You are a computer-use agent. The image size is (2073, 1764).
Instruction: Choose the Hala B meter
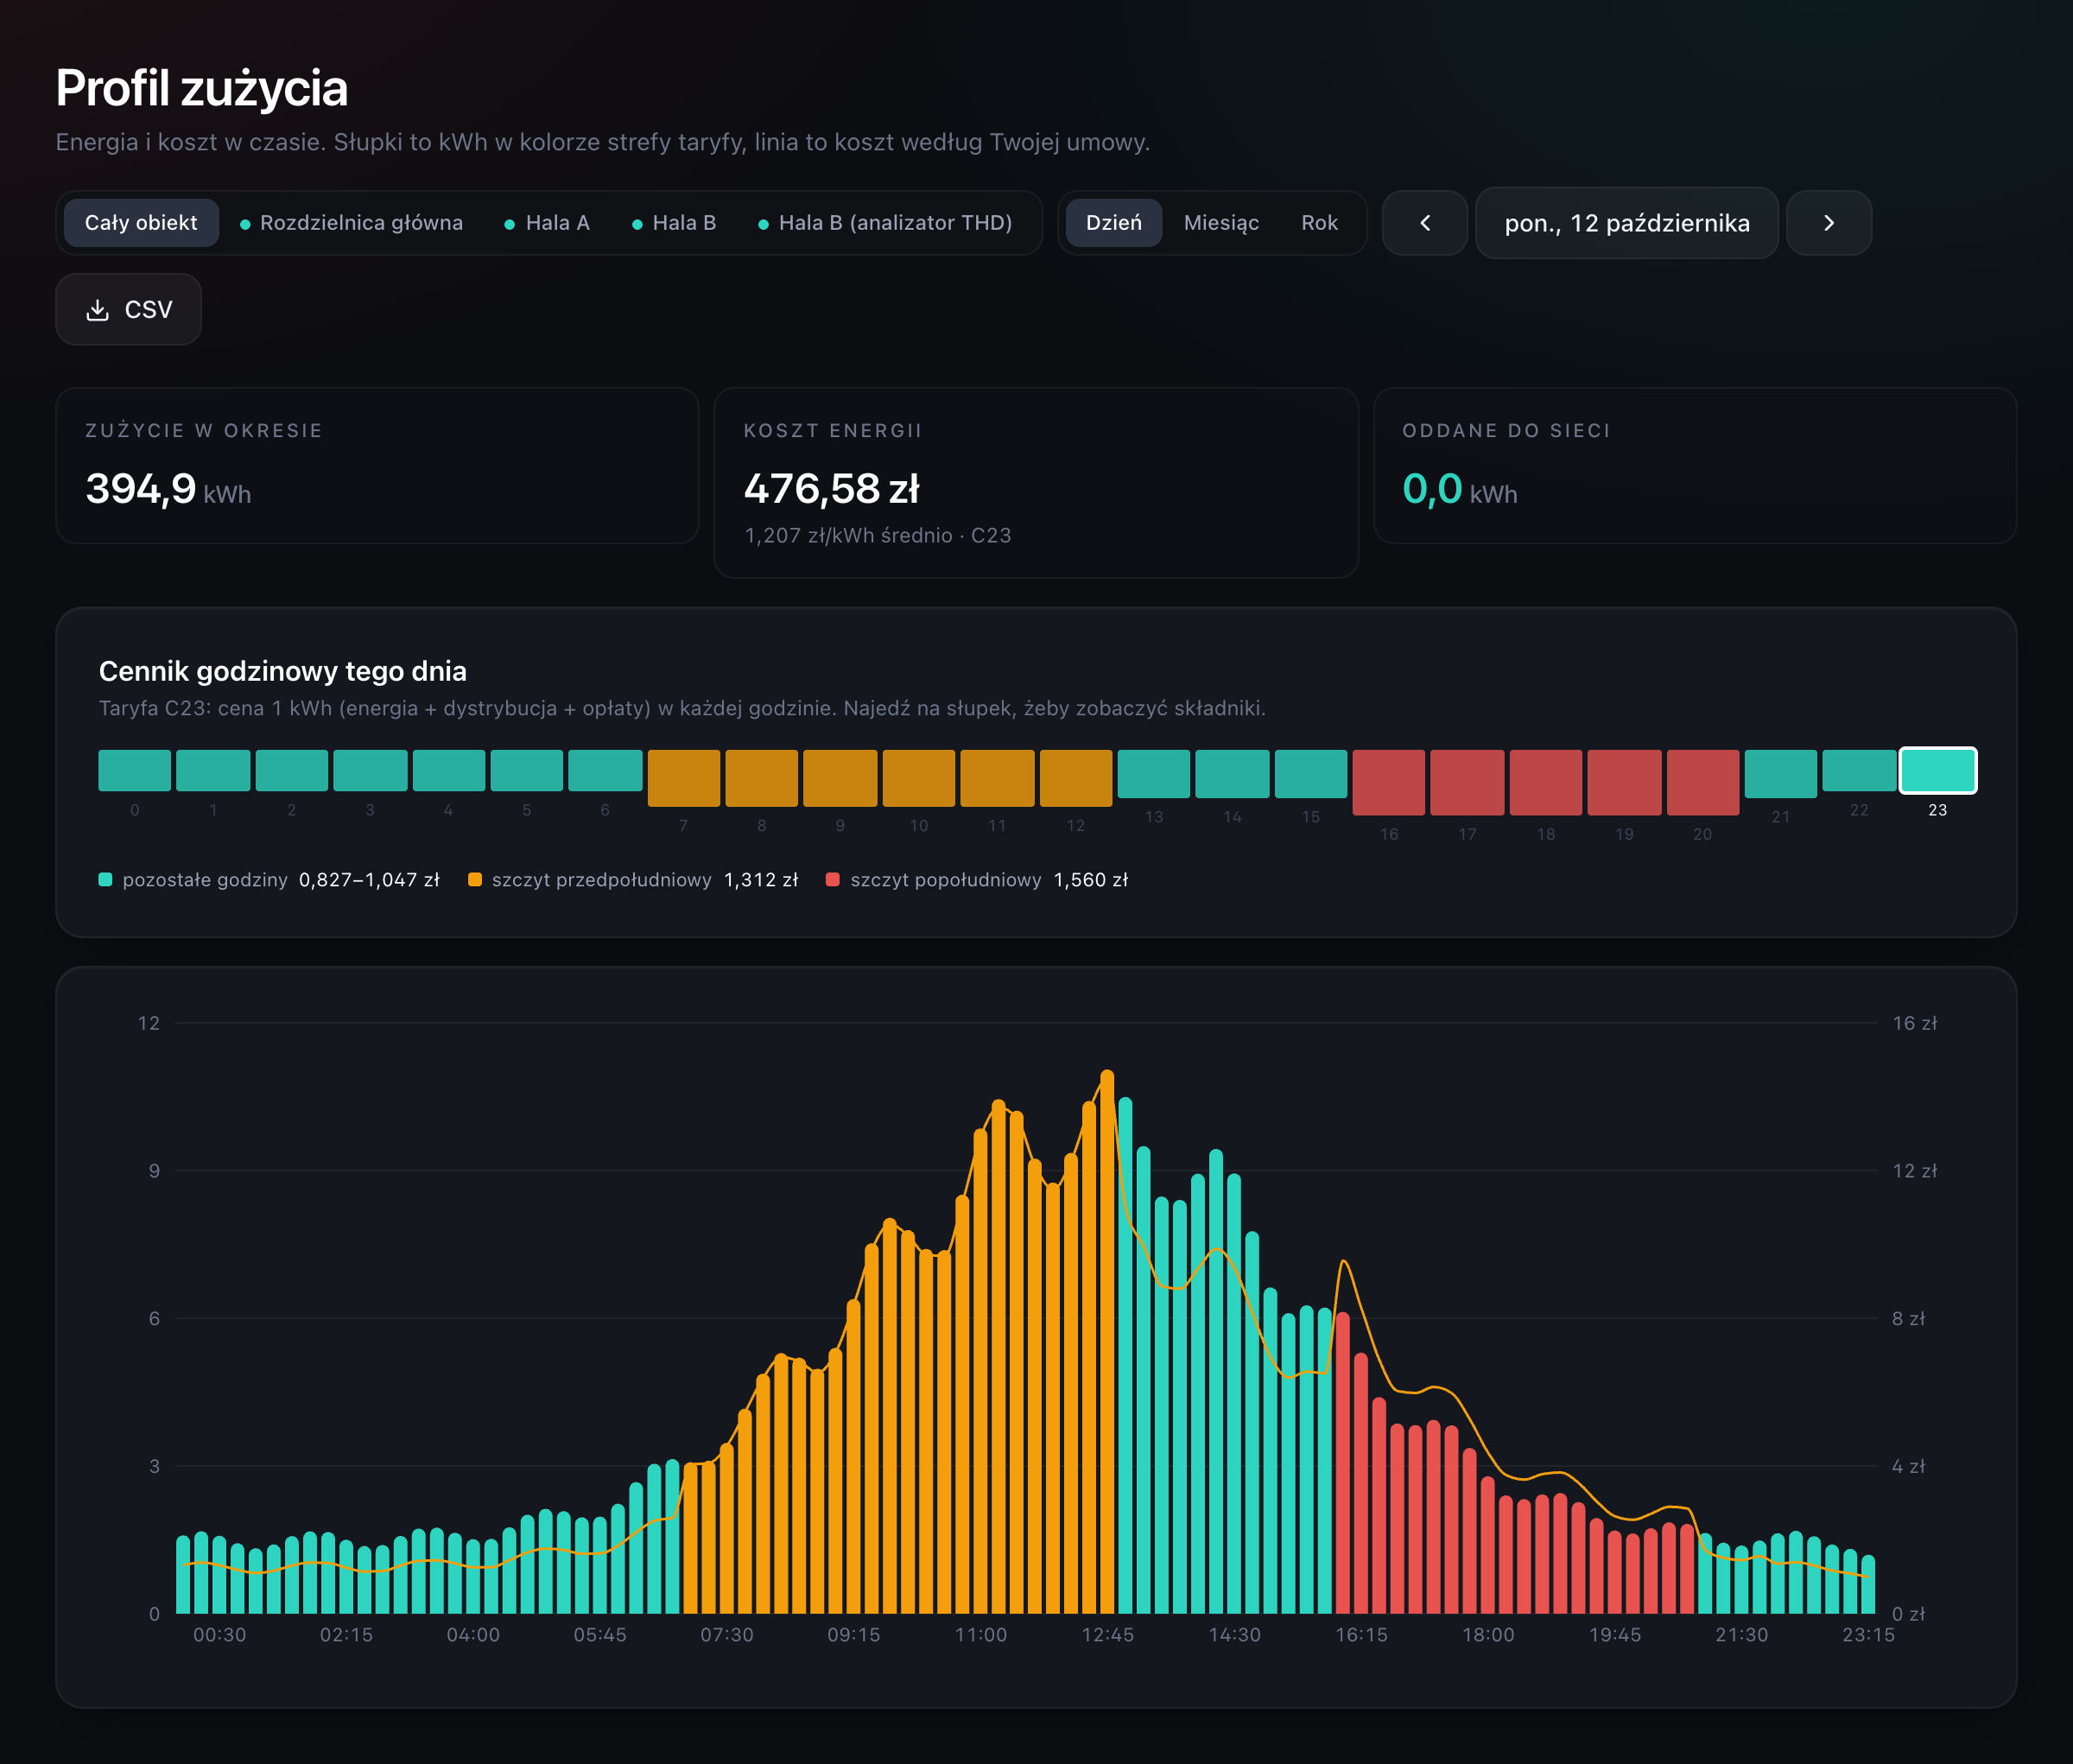point(673,223)
